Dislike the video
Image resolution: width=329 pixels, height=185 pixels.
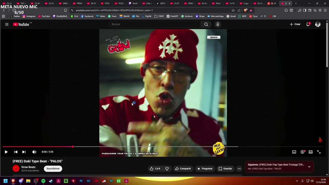167,169
